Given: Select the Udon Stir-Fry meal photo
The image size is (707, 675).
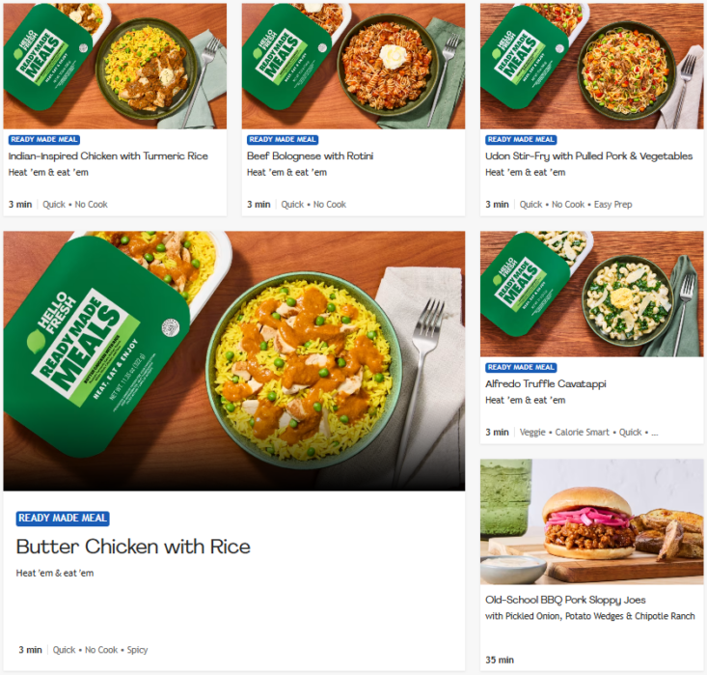Looking at the screenshot, I should (x=591, y=66).
